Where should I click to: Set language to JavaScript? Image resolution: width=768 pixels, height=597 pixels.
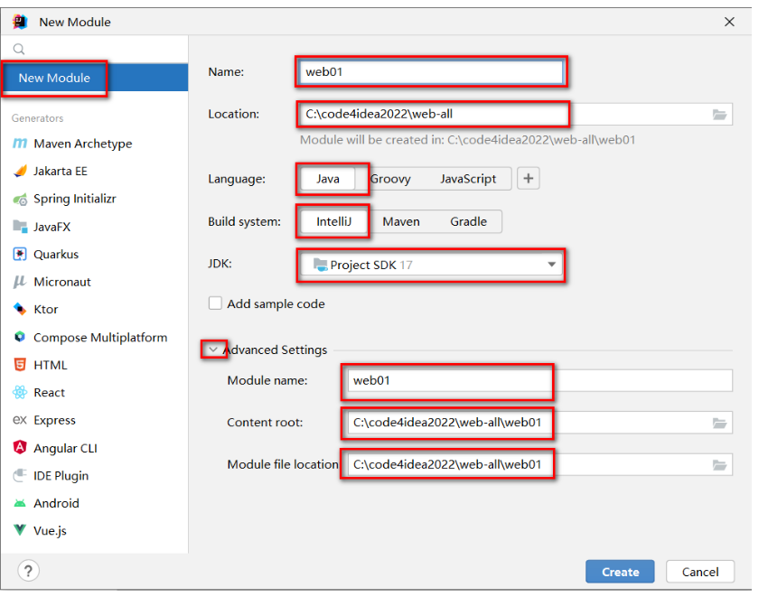[468, 179]
